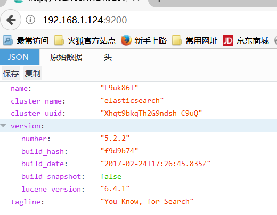
Task: Select the name key row
Action: coord(21,88)
